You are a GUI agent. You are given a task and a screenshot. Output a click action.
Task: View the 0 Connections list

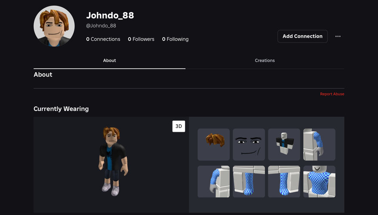(x=103, y=39)
